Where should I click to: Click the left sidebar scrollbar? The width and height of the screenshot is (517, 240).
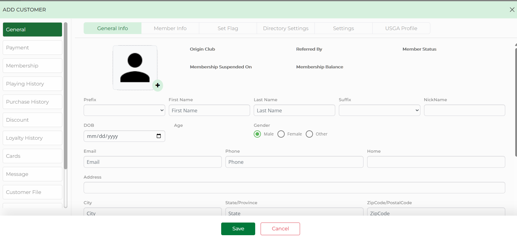click(66, 96)
